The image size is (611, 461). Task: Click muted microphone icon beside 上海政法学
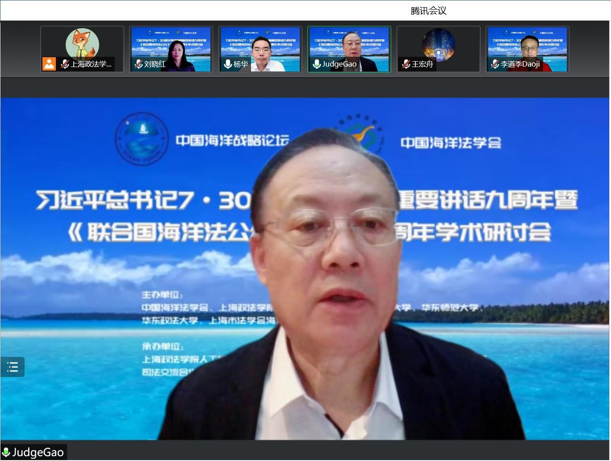[x=65, y=64]
